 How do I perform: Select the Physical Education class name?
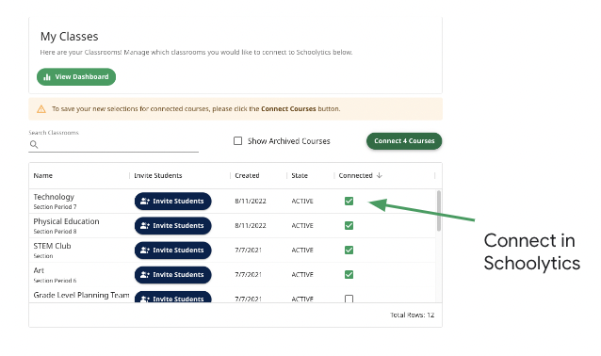point(66,221)
